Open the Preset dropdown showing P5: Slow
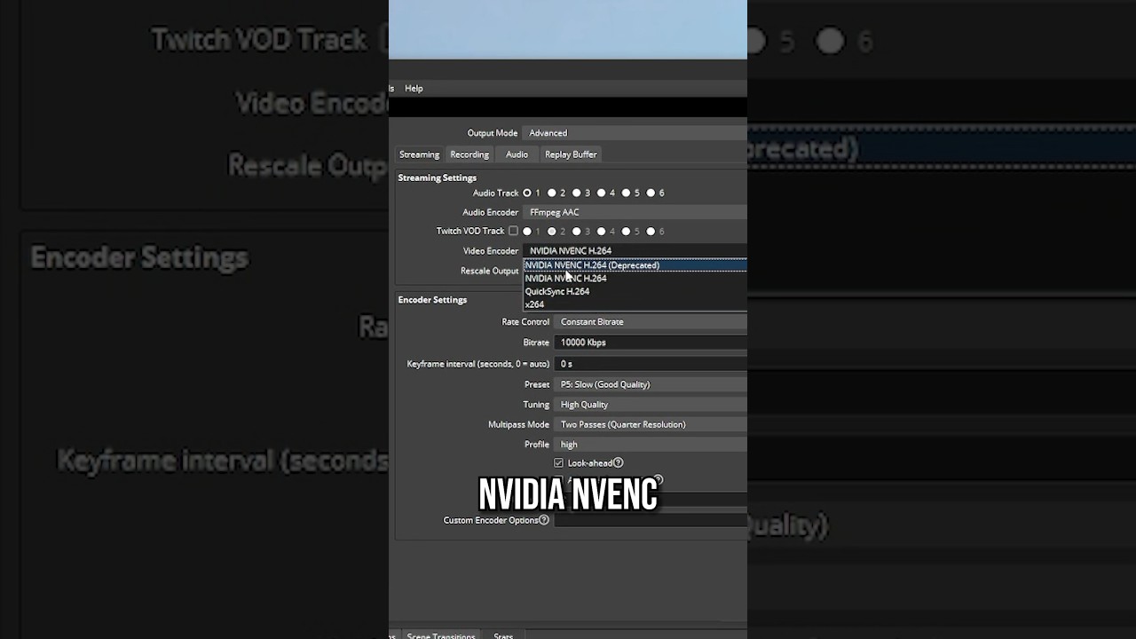 [651, 384]
